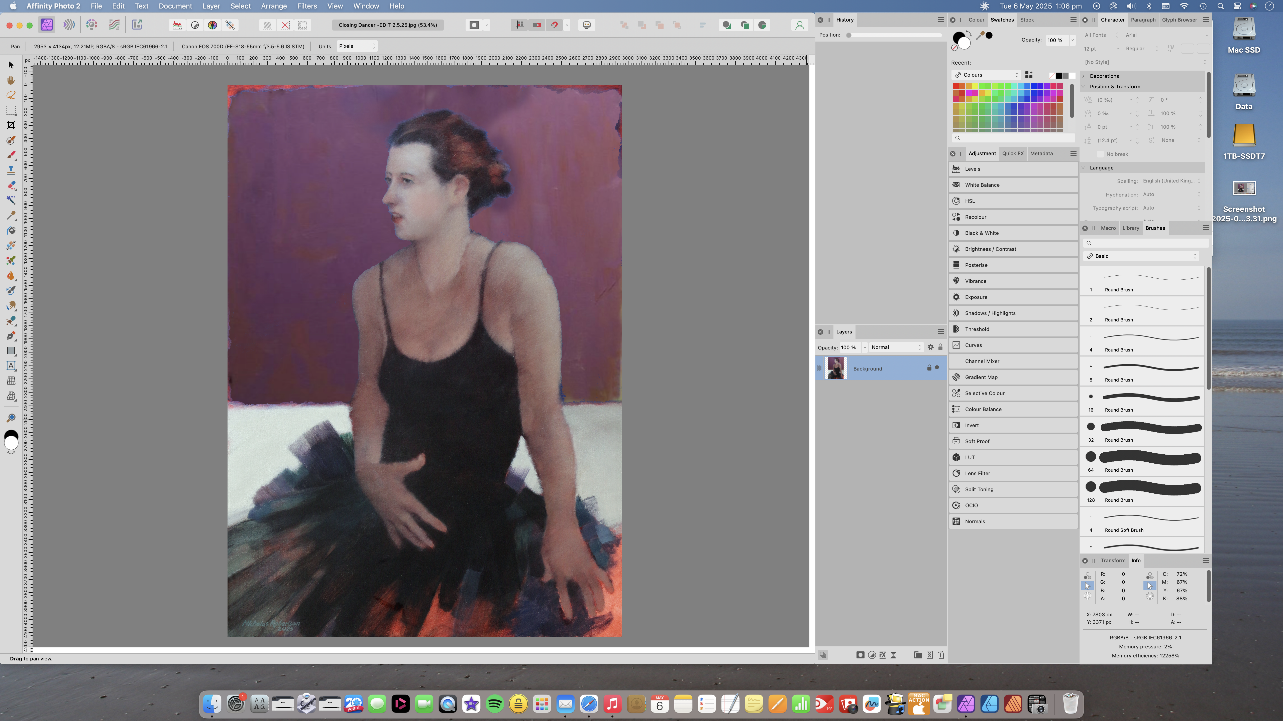The image size is (1283, 721).
Task: Add a Selective Colour adjustment
Action: (1013, 393)
